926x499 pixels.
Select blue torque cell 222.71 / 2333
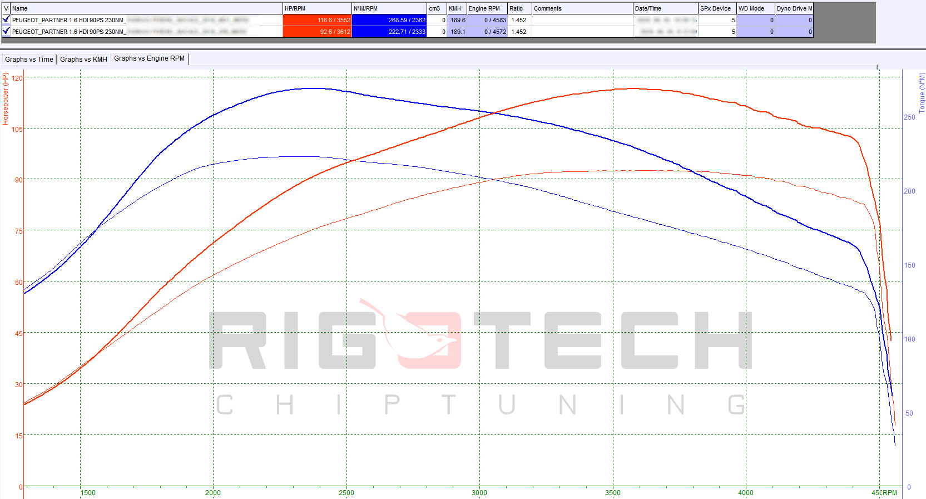pyautogui.click(x=389, y=32)
